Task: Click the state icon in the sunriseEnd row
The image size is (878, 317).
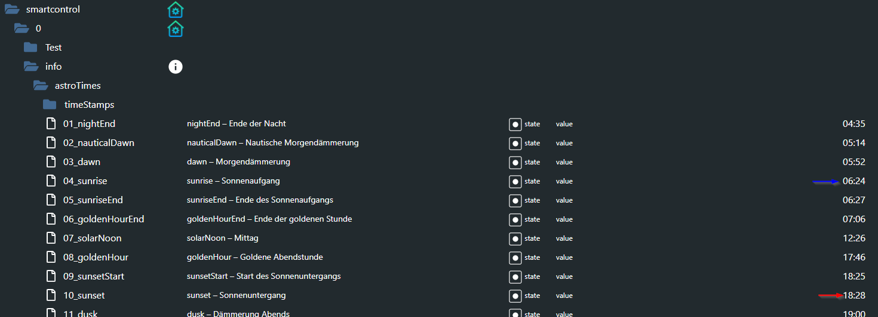Action: [x=515, y=201]
